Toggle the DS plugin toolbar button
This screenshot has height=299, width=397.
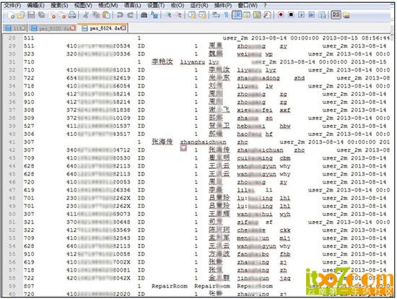[336, 14]
